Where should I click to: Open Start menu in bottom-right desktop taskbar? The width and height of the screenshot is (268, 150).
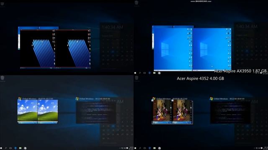(135, 148)
